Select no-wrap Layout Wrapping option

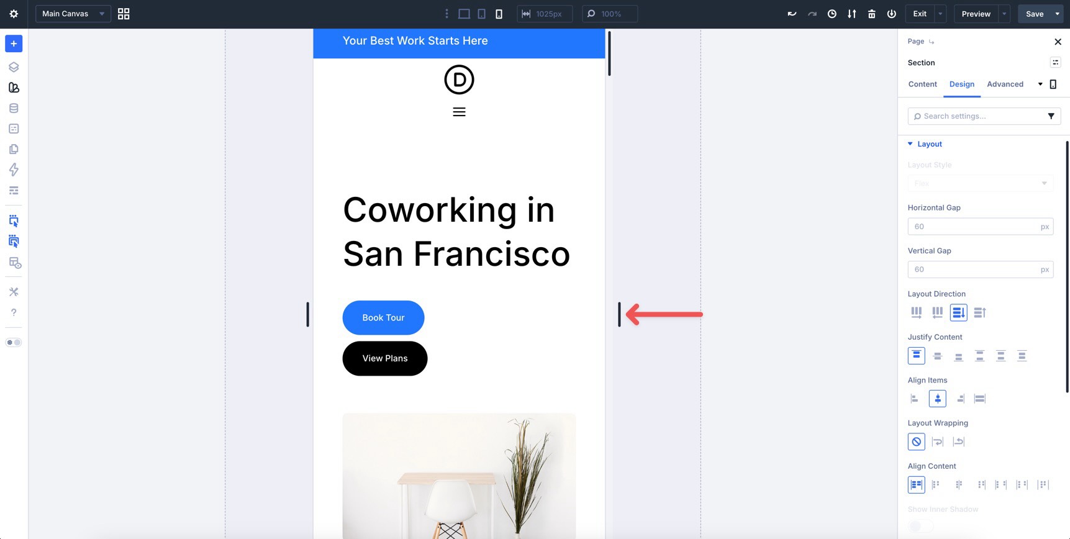(x=916, y=442)
